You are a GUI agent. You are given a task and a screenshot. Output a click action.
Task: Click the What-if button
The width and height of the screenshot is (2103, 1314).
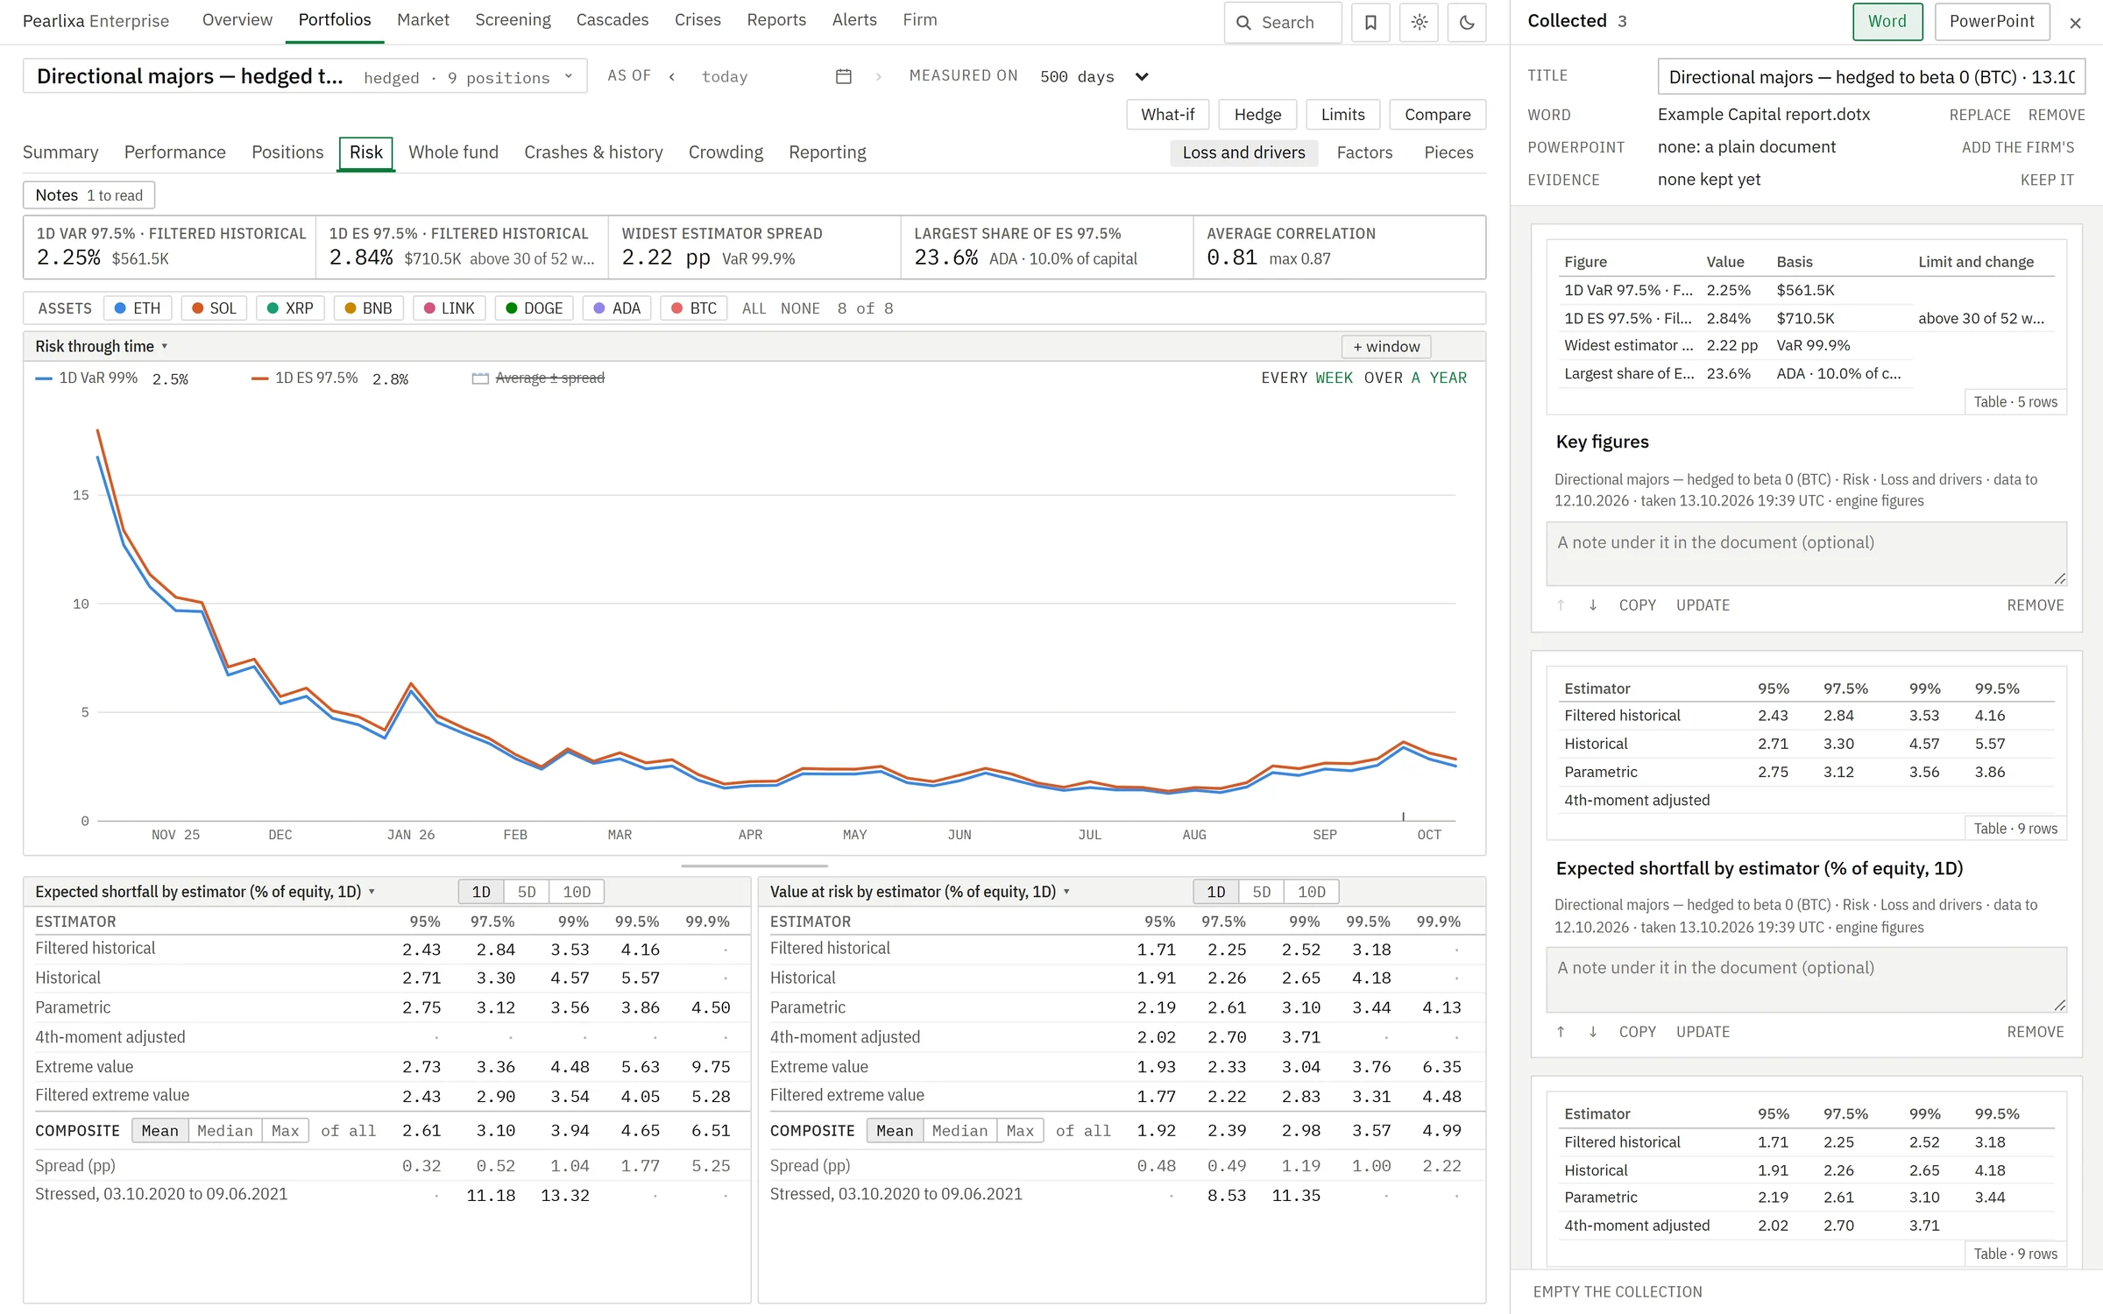pos(1167,115)
